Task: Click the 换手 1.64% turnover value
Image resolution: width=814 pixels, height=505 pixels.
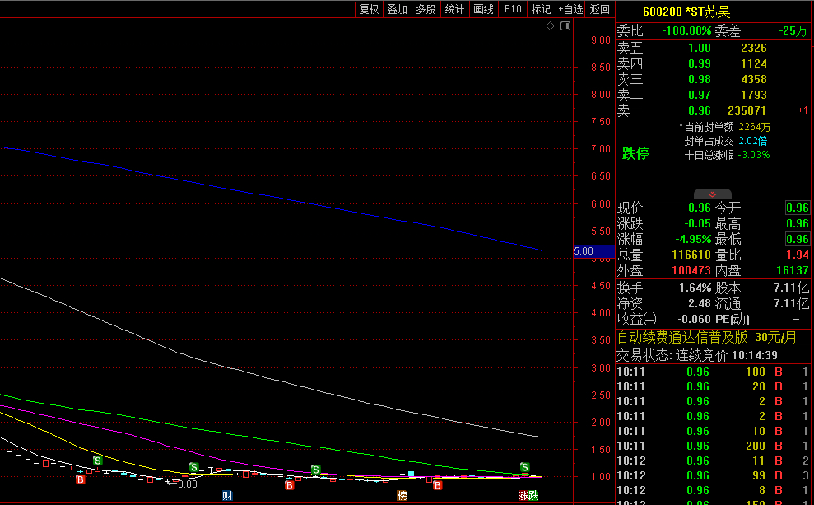Action: pyautogui.click(x=695, y=288)
